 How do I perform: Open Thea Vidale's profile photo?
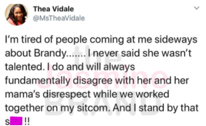16,15
